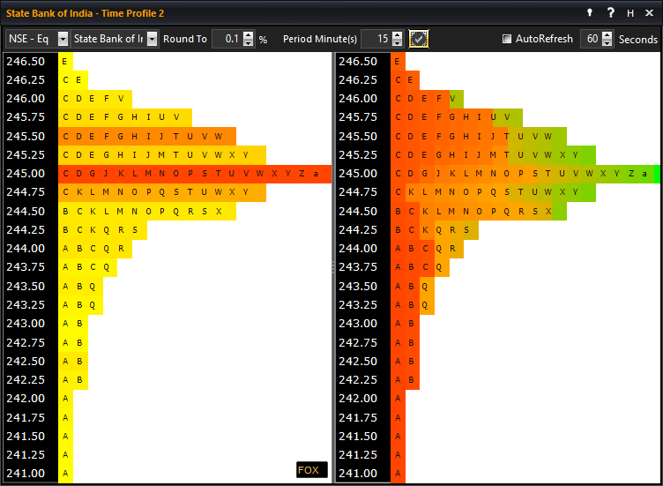Screen dimensions: 663x486
Task: Enable the AutoRefresh checkbox
Action: (x=507, y=39)
